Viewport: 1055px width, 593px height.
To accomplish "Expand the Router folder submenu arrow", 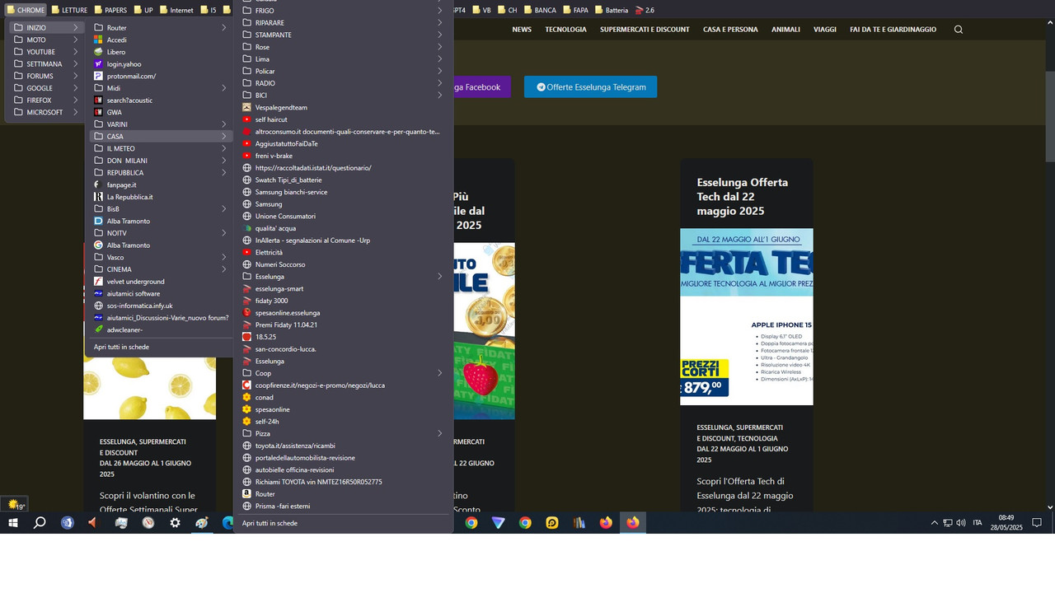I will click(x=223, y=27).
